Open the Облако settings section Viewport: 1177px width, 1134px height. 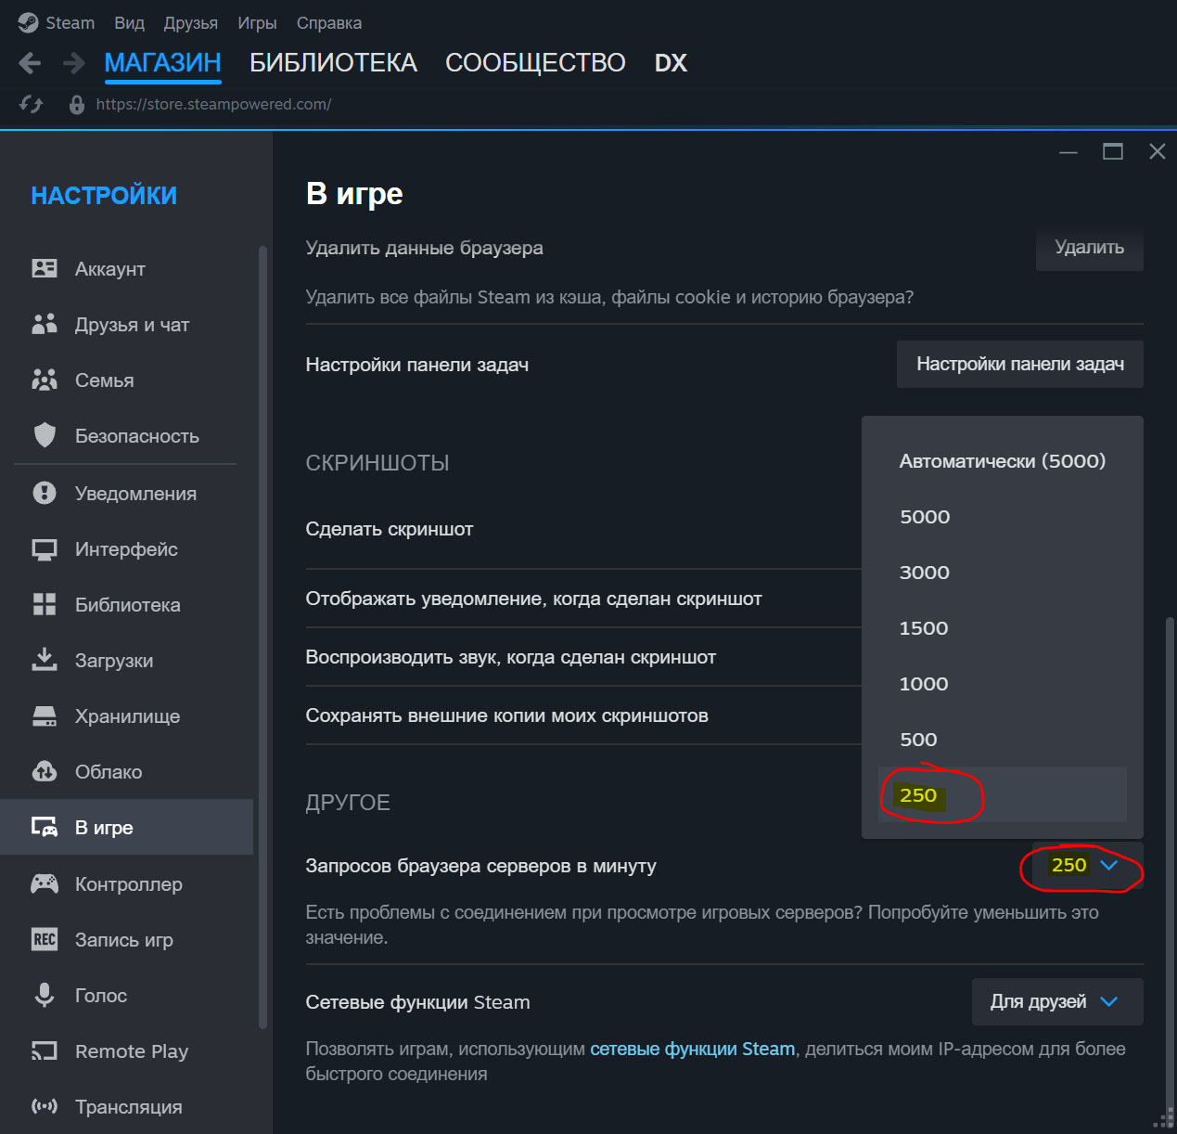click(x=127, y=772)
